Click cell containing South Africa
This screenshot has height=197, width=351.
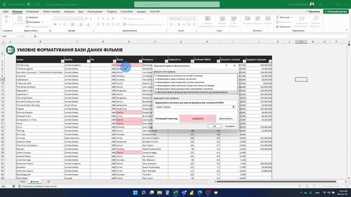[77, 105]
